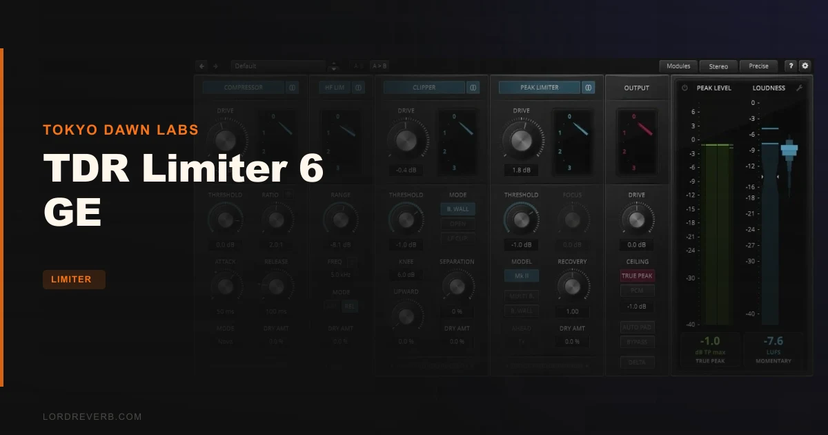
Task: Click the Peak Limiter drive 1.8 dB field
Action: (522, 170)
